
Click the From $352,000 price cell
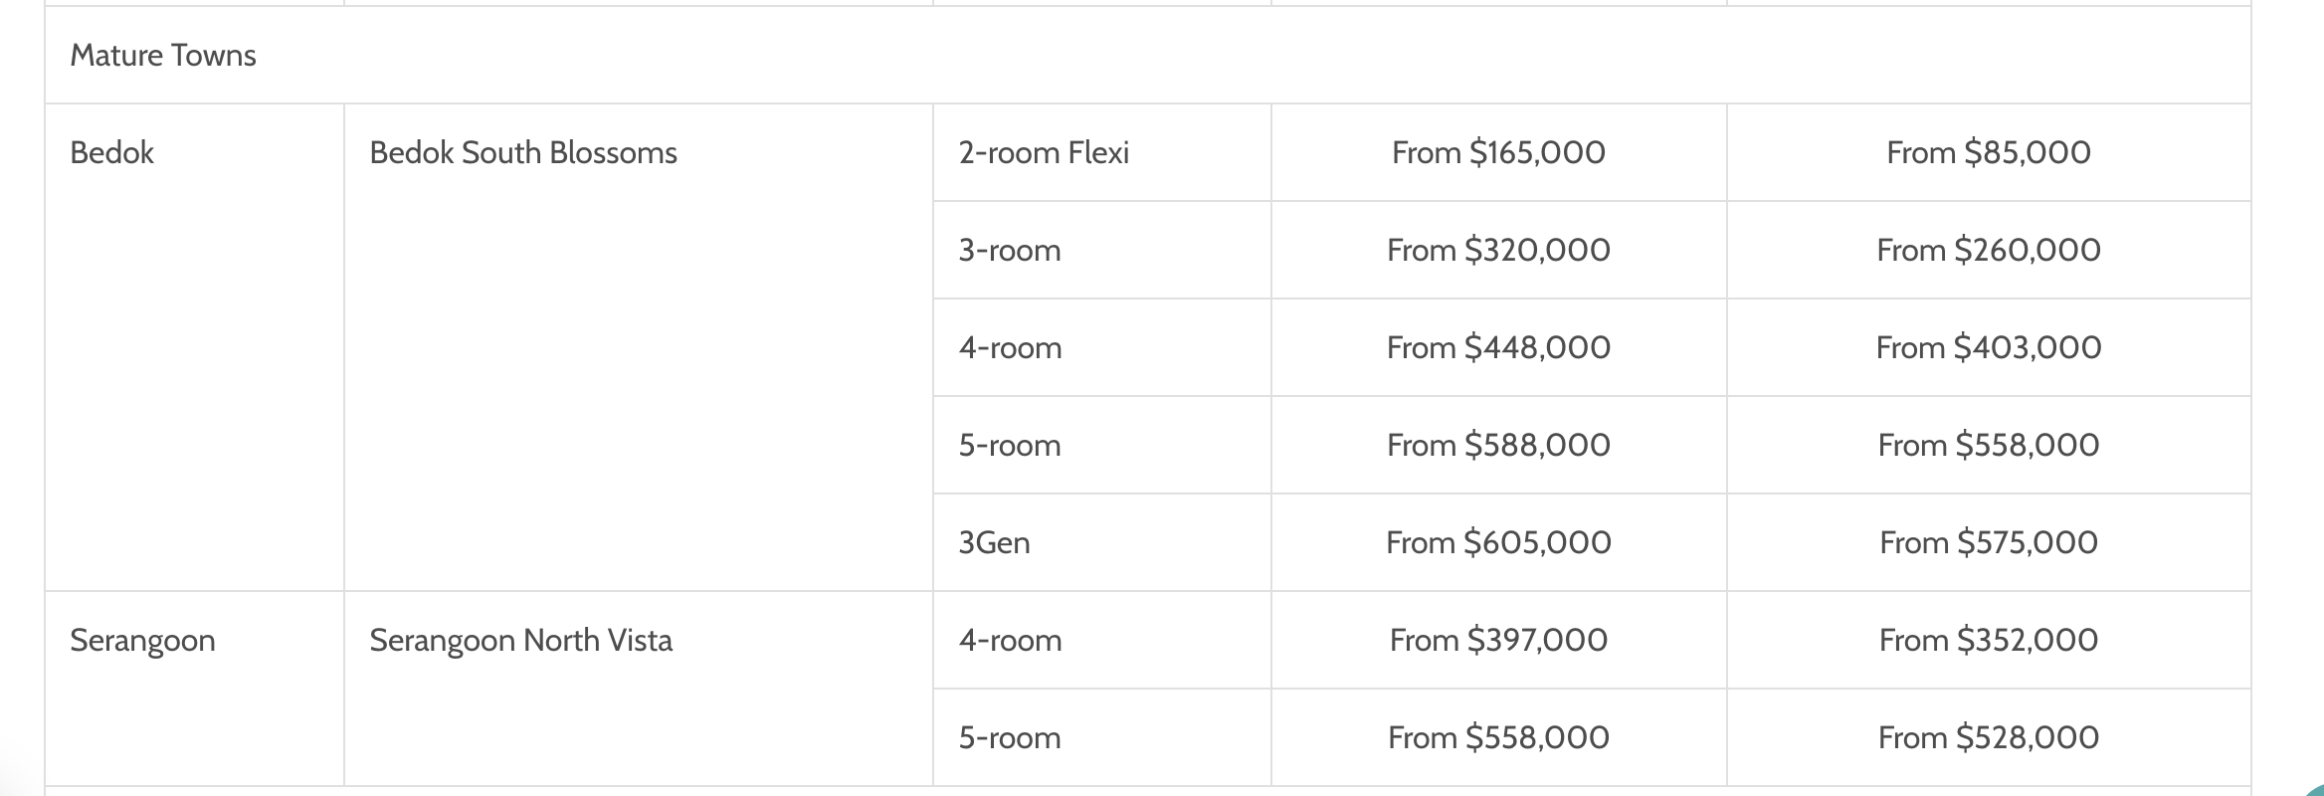(1989, 640)
